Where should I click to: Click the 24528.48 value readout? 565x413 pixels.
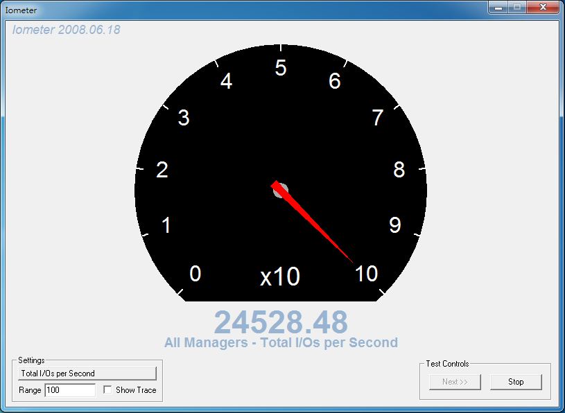281,322
